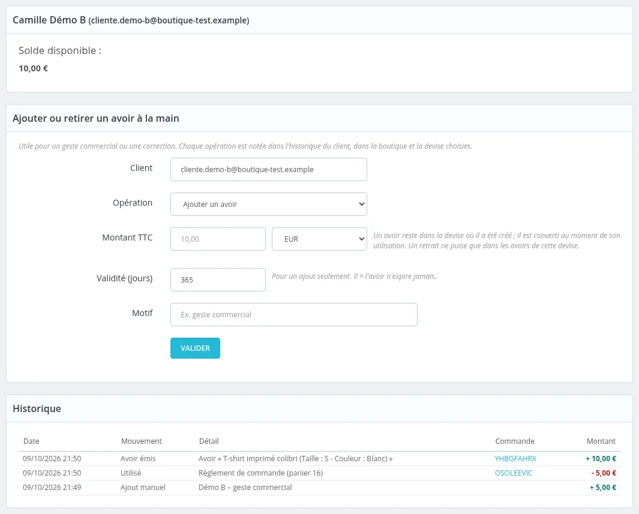This screenshot has width=639, height=514.
Task: Click the Mouvement column header
Action: click(141, 441)
